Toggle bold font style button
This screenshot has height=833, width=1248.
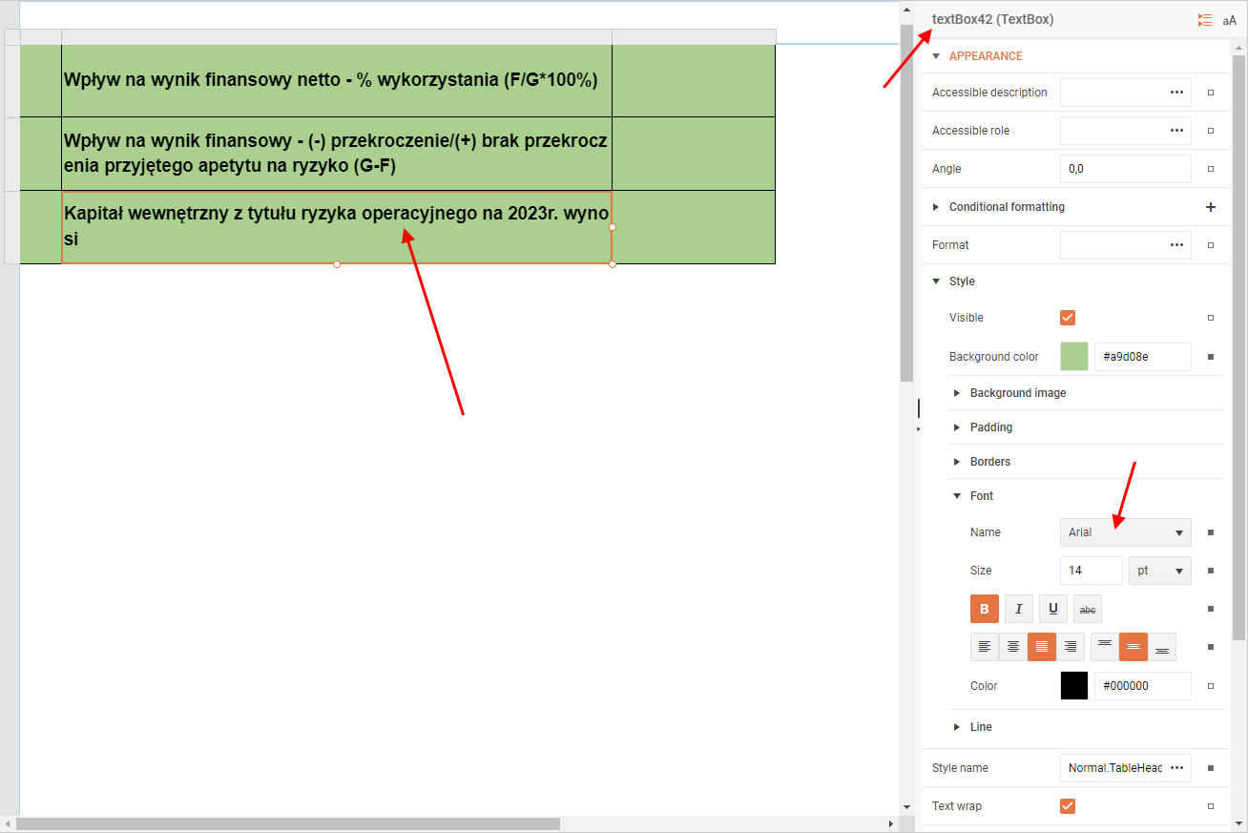pyautogui.click(x=984, y=609)
